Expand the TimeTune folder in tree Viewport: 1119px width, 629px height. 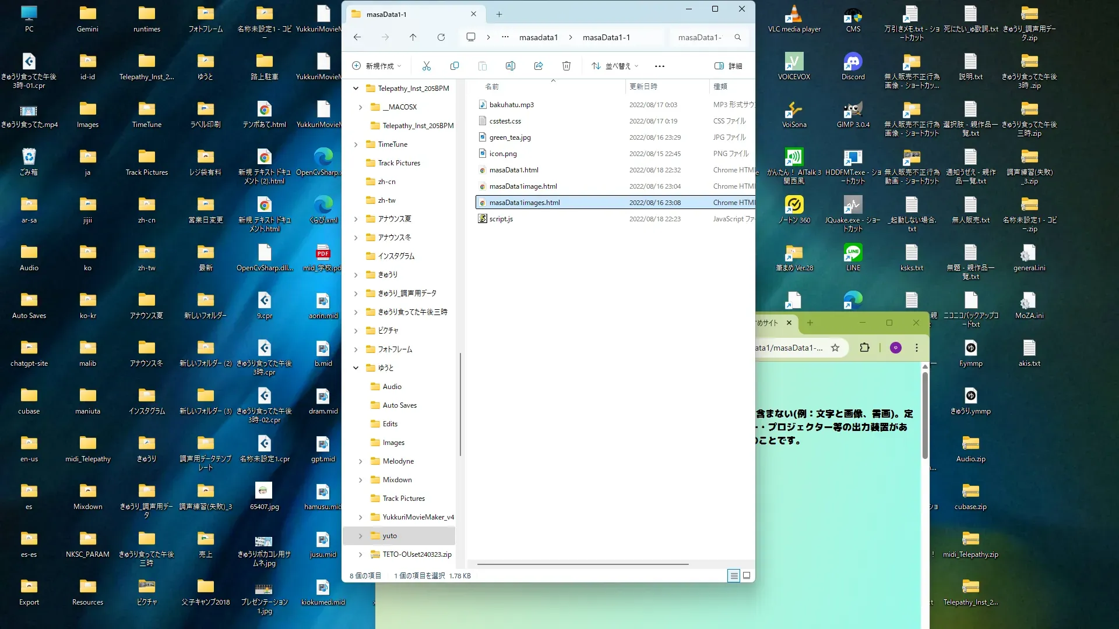[356, 144]
